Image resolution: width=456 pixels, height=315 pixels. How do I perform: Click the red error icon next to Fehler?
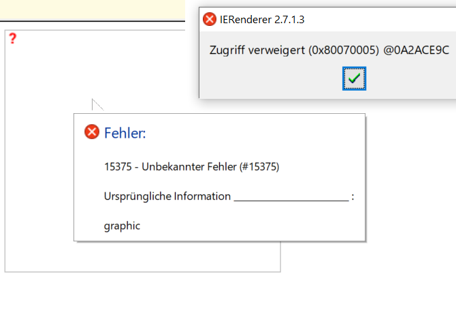92,132
